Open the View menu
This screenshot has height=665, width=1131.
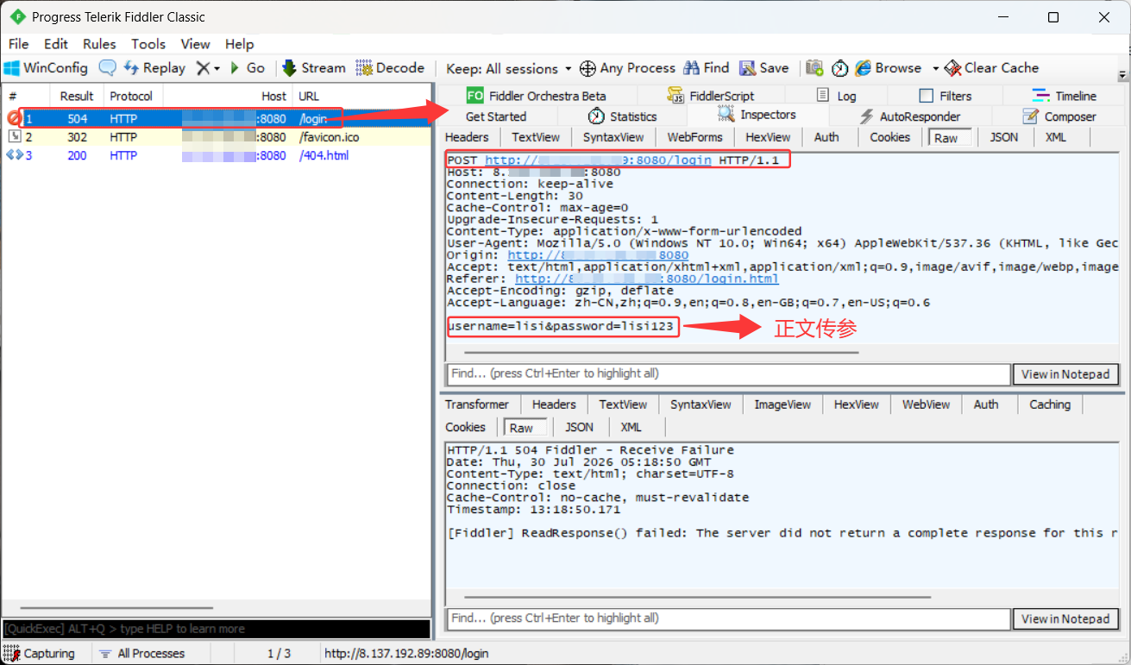click(x=196, y=44)
